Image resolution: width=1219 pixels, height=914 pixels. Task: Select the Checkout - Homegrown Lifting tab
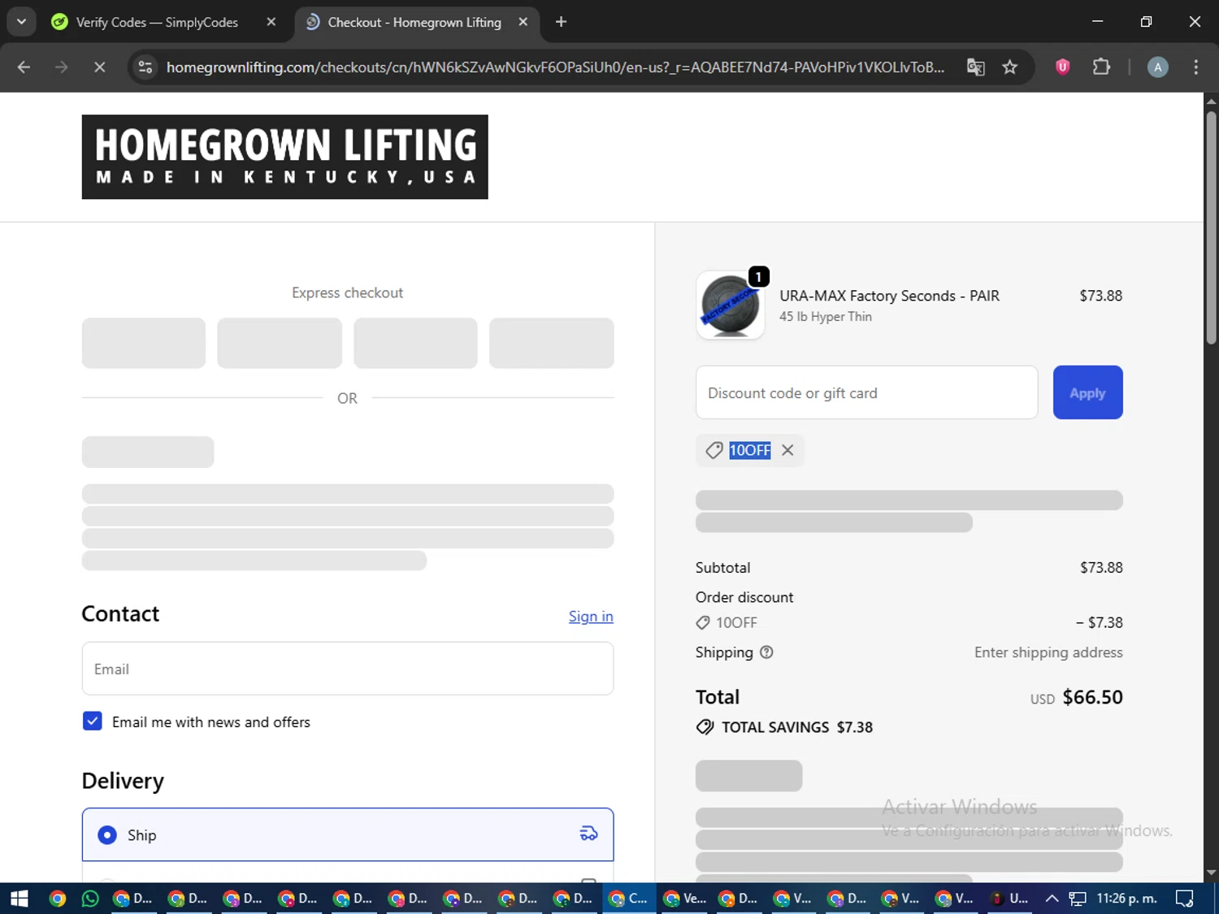(414, 22)
